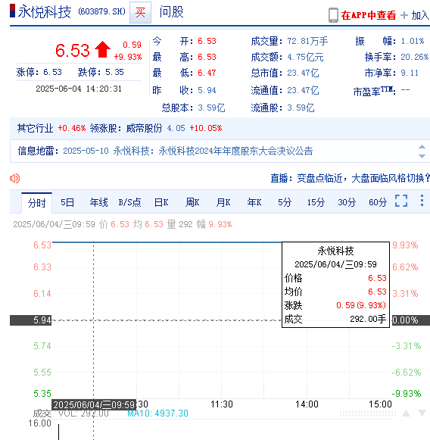Show previous news item with up arrow
This screenshot has width=430, height=440.
(x=422, y=147)
